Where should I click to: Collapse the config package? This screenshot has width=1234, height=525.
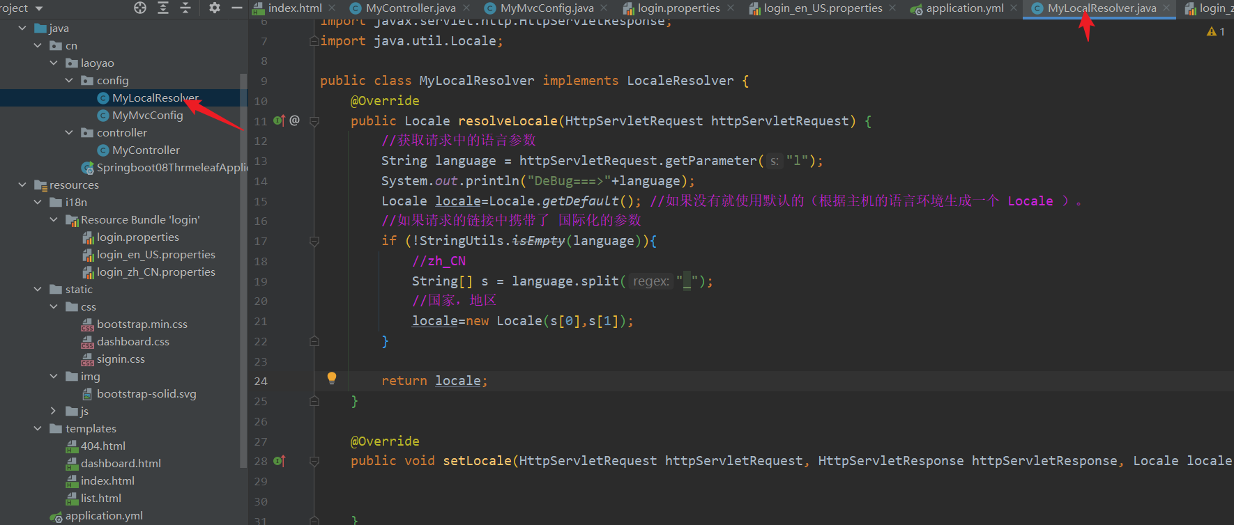pyautogui.click(x=69, y=80)
